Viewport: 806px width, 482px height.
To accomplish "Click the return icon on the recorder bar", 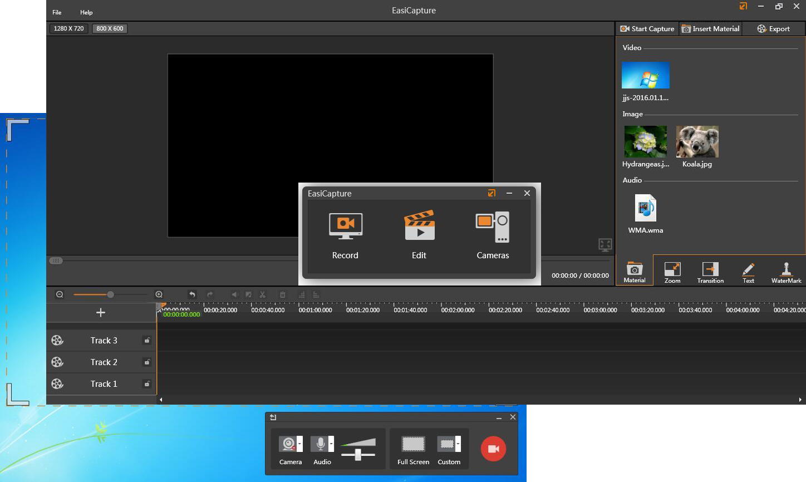I will click(x=273, y=417).
